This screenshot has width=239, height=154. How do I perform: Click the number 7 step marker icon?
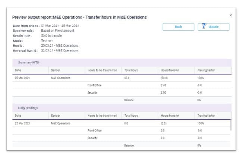tap(204, 26)
